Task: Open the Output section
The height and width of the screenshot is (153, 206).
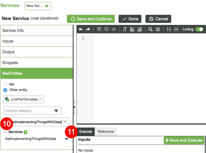Action: pos(37,52)
